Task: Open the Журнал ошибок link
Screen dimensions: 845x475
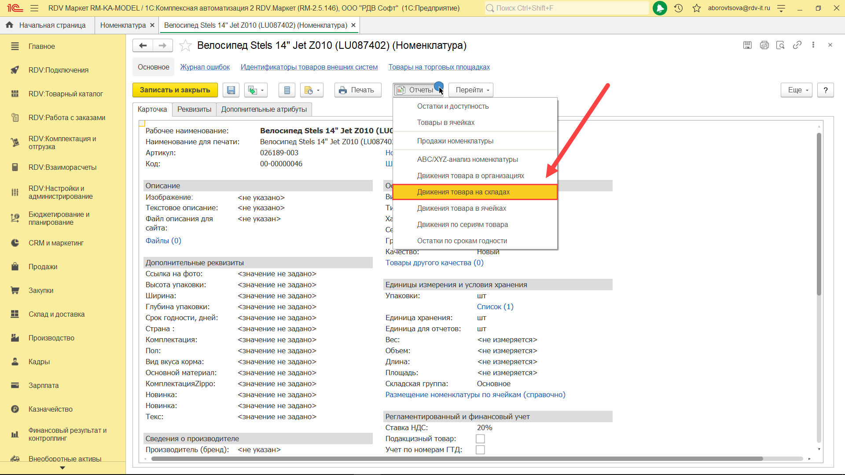Action: click(x=205, y=67)
